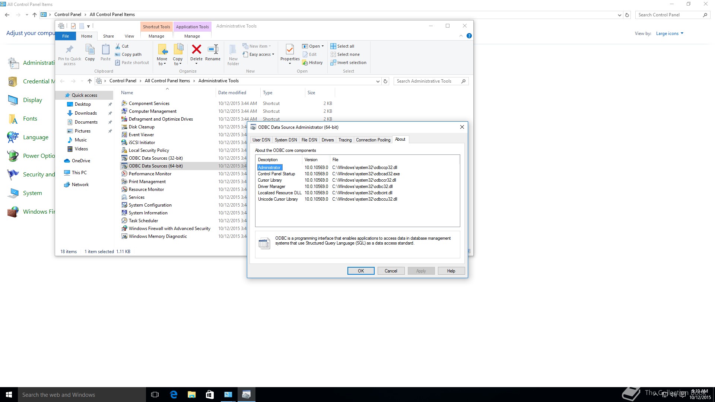Click Help button in ODBC dialog
715x402 pixels.
click(x=451, y=271)
